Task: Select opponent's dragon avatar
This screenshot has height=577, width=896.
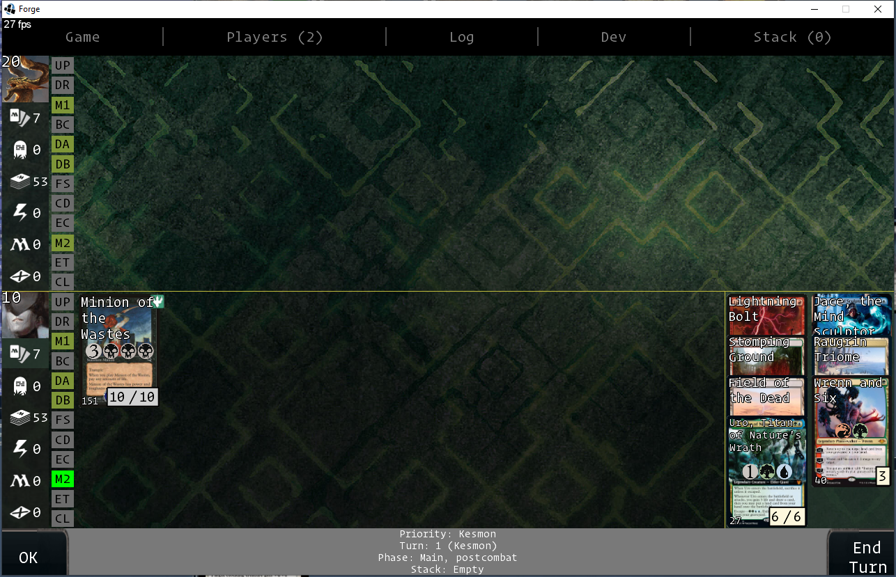Action: point(25,79)
